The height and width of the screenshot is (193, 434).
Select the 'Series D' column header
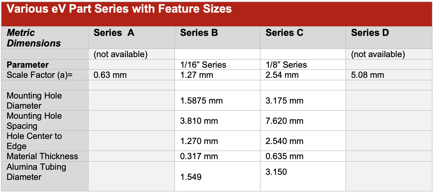[370, 33]
